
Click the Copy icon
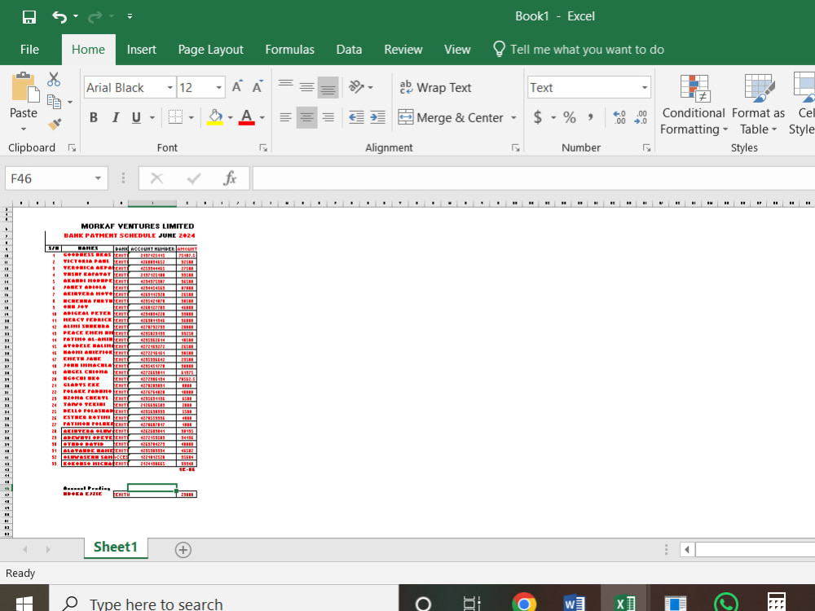(54, 101)
